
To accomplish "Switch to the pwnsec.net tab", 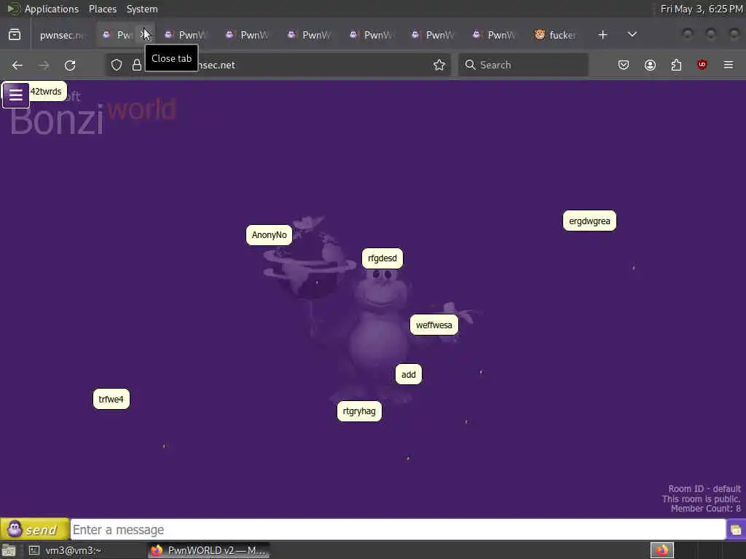I will 61,35.
